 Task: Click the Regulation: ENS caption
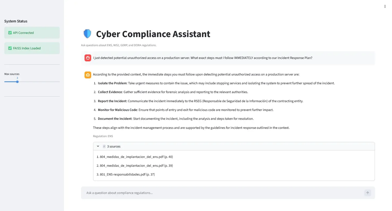(103, 136)
